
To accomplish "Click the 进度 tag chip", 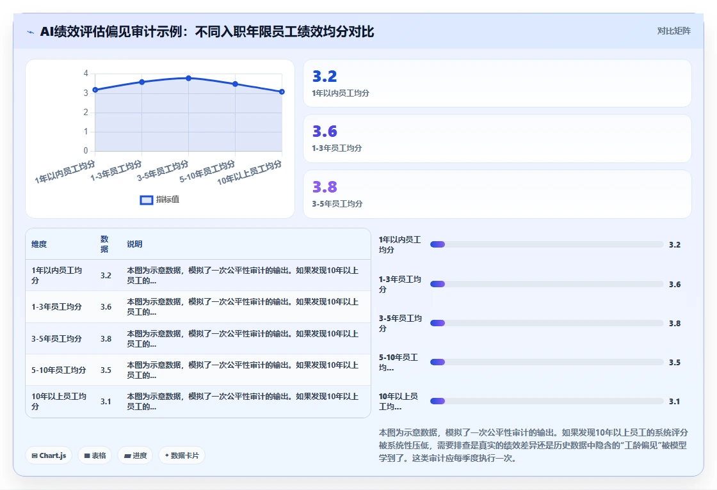I will pyautogui.click(x=135, y=455).
